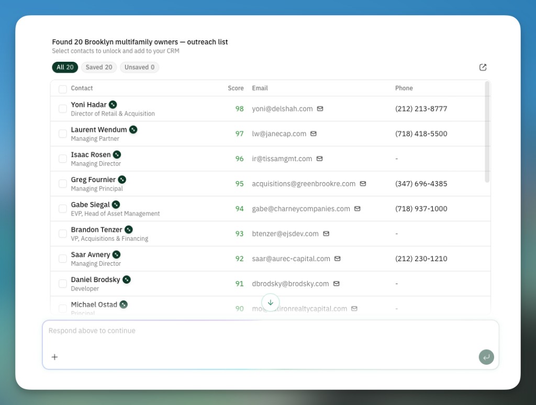The image size is (536, 405).
Task: Select the All 20 filter tab
Action: click(65, 67)
